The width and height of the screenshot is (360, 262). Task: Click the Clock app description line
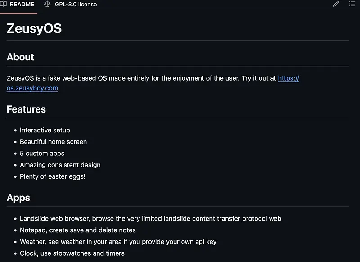(72, 253)
